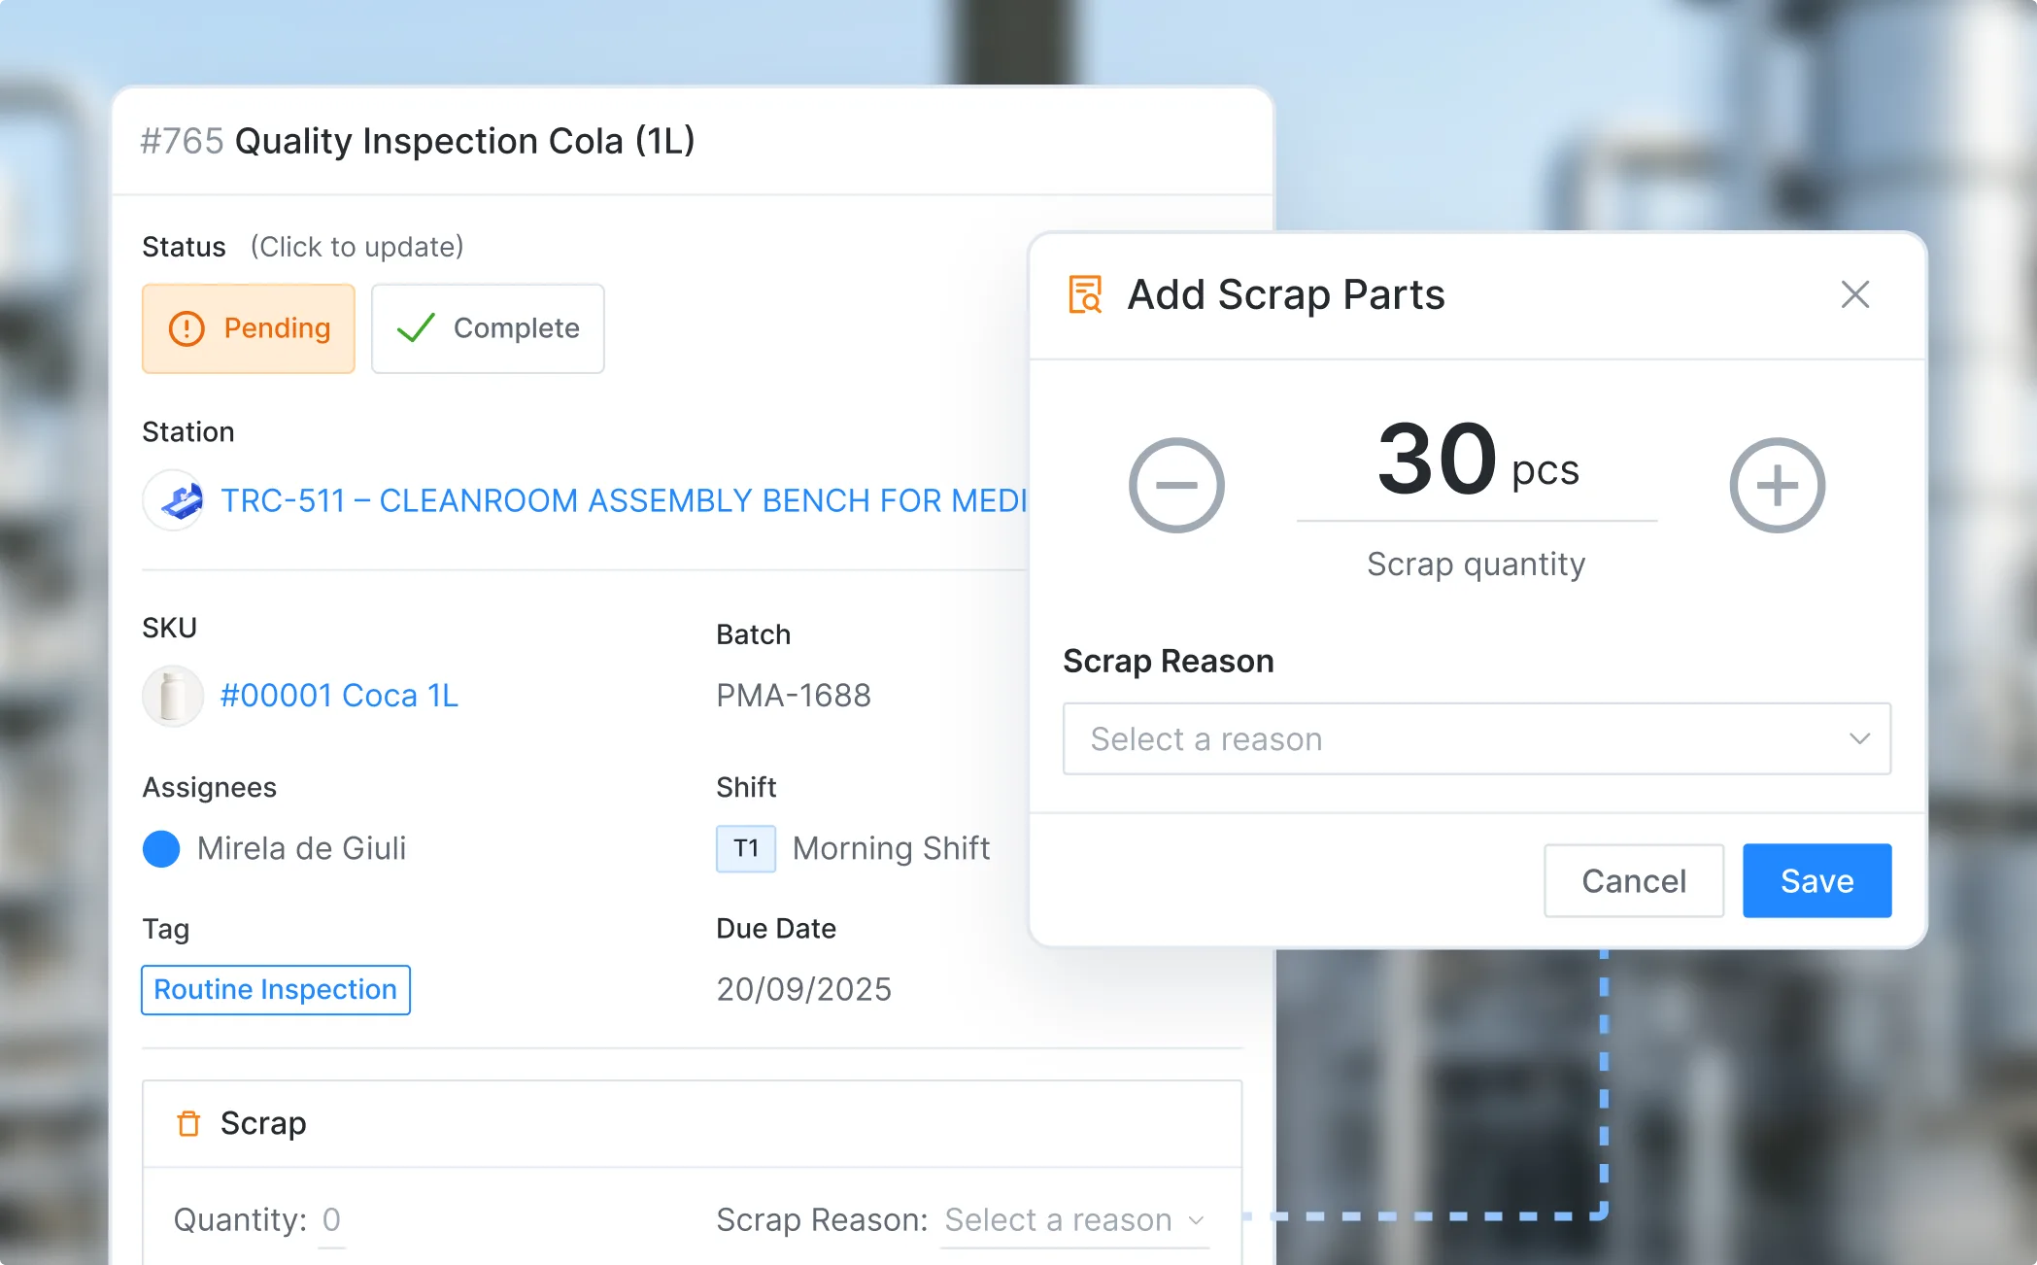This screenshot has height=1265, width=2037.
Task: Save the scrap parts entry
Action: click(1816, 880)
